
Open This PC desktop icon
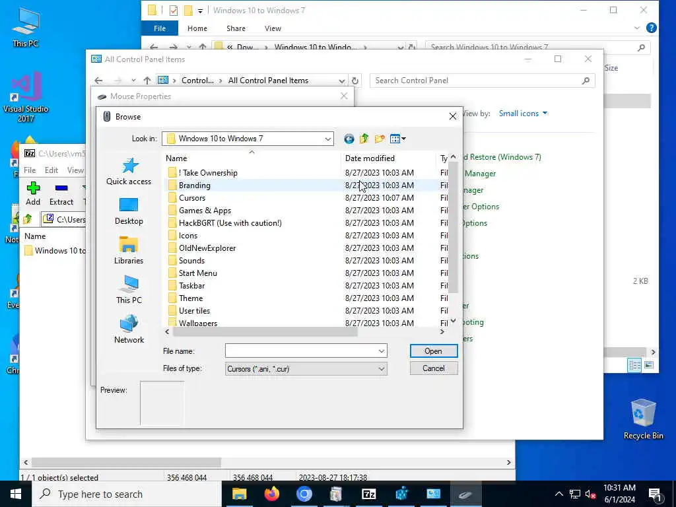coord(26,26)
